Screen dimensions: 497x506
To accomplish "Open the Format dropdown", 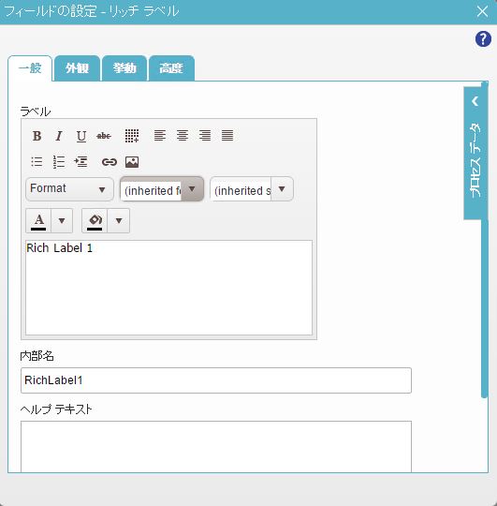I will click(x=69, y=188).
